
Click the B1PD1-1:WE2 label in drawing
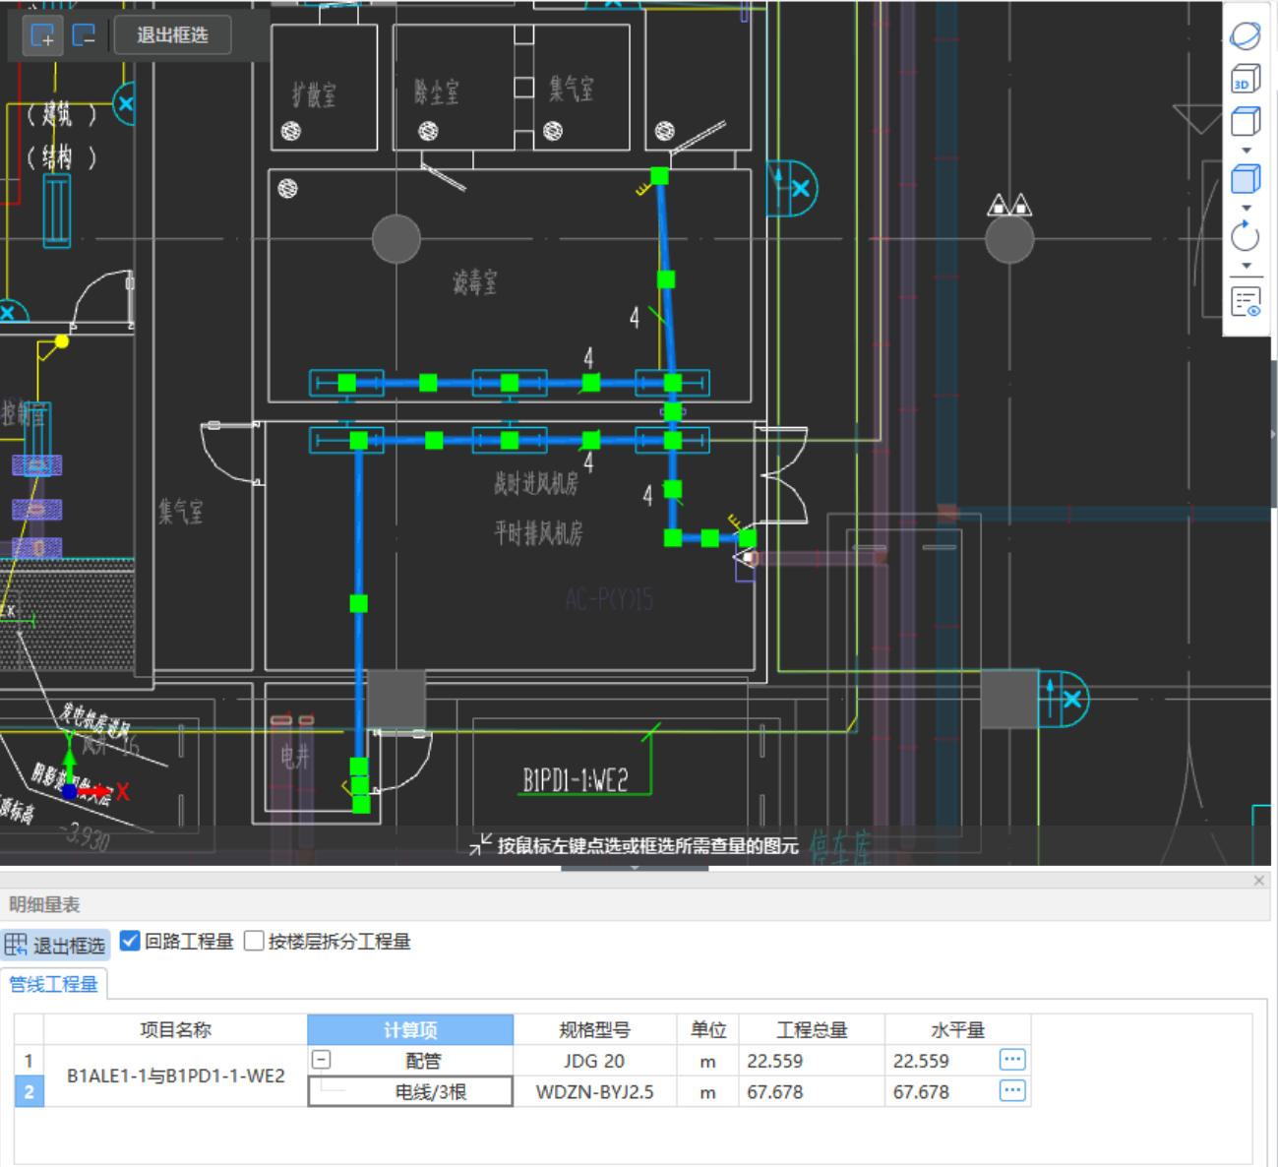(575, 780)
